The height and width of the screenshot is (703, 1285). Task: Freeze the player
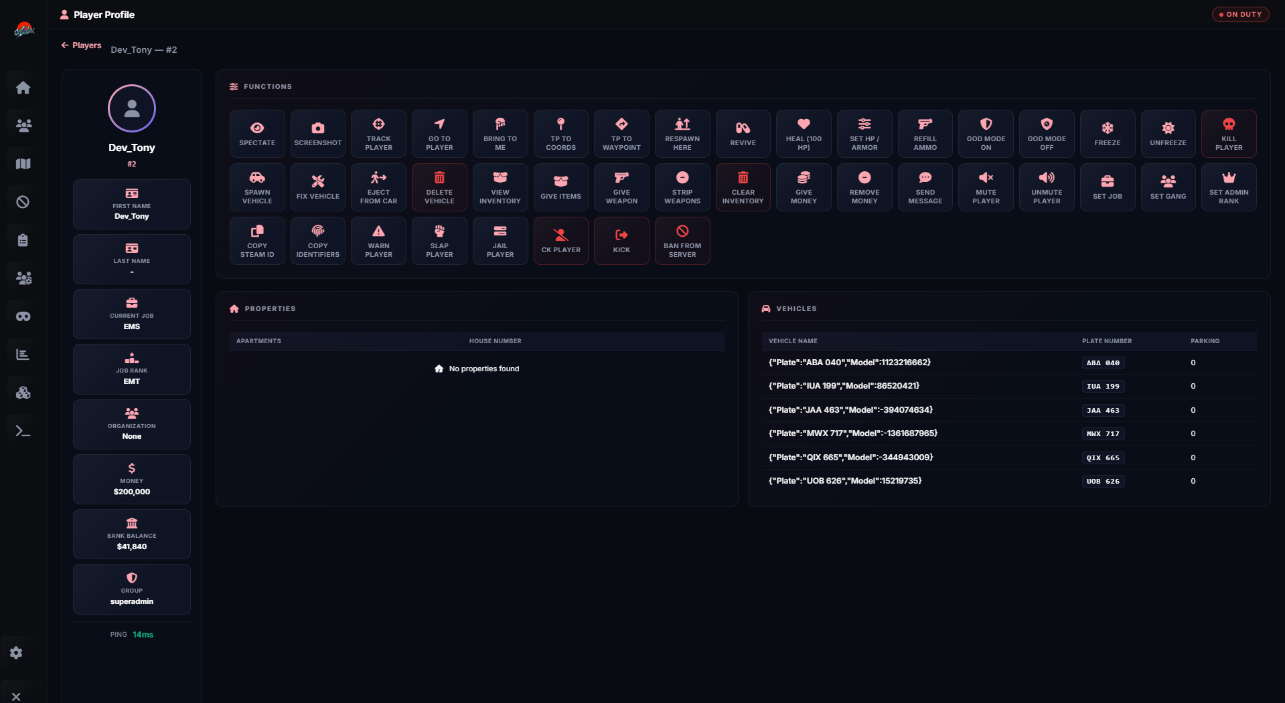[1107, 134]
